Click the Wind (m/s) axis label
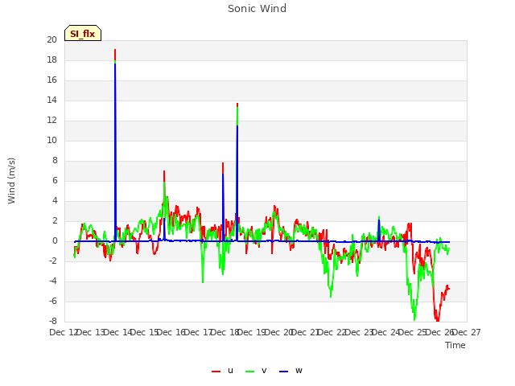The width and height of the screenshot is (515, 386). point(11,181)
